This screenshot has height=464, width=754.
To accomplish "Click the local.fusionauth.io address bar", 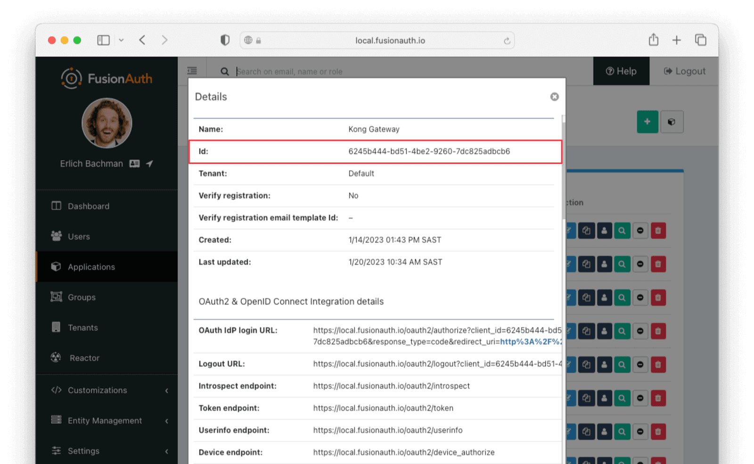I will click(377, 41).
